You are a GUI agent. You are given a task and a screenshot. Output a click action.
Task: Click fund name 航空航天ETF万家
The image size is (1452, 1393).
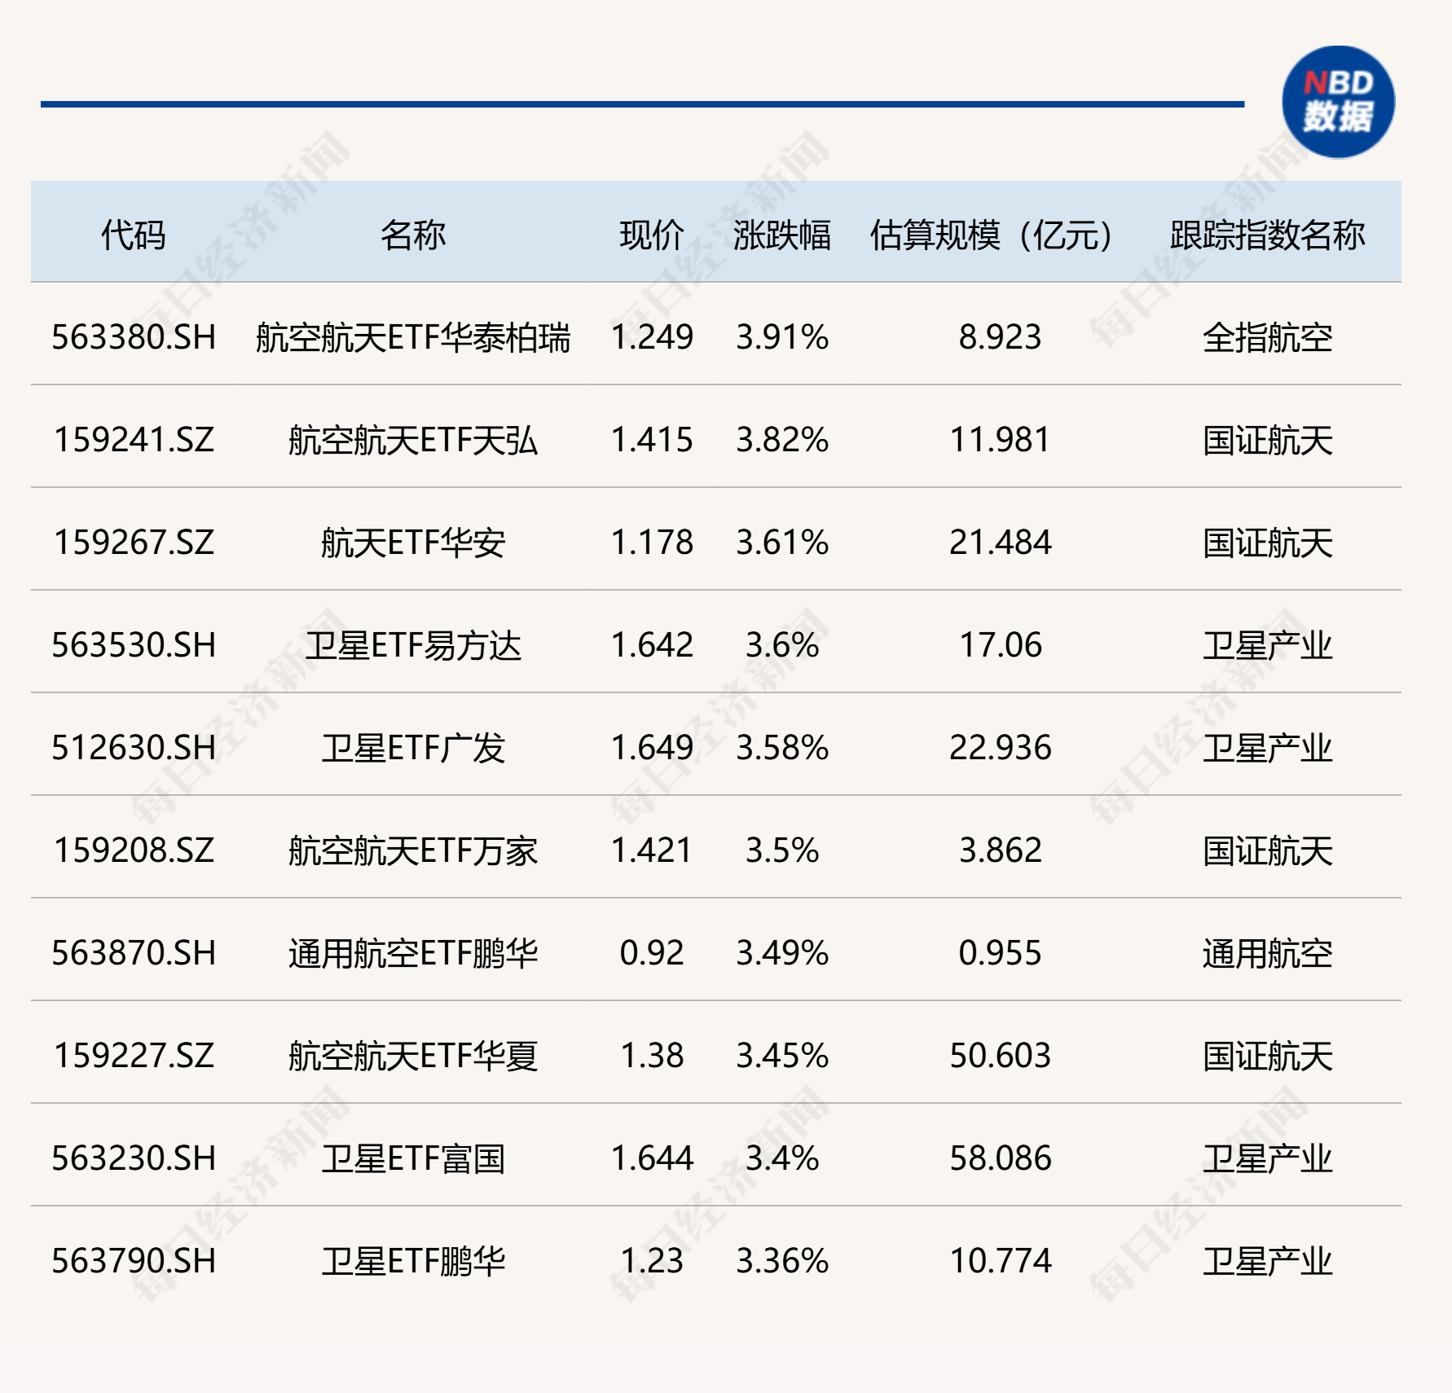pos(413,850)
